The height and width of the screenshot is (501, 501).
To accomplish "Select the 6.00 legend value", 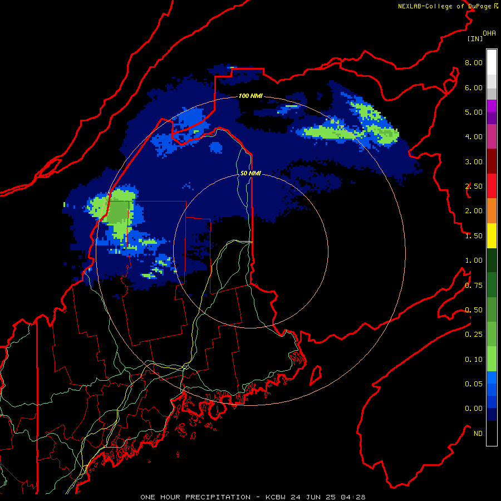I will pos(474,87).
